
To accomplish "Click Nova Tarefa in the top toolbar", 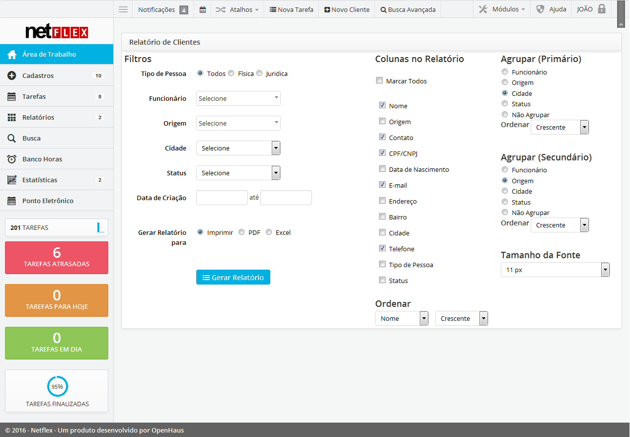I will [x=292, y=9].
